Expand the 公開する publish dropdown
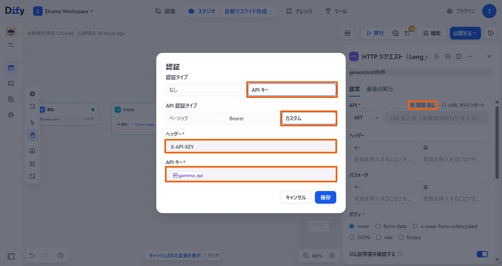502x266 pixels. click(x=465, y=33)
